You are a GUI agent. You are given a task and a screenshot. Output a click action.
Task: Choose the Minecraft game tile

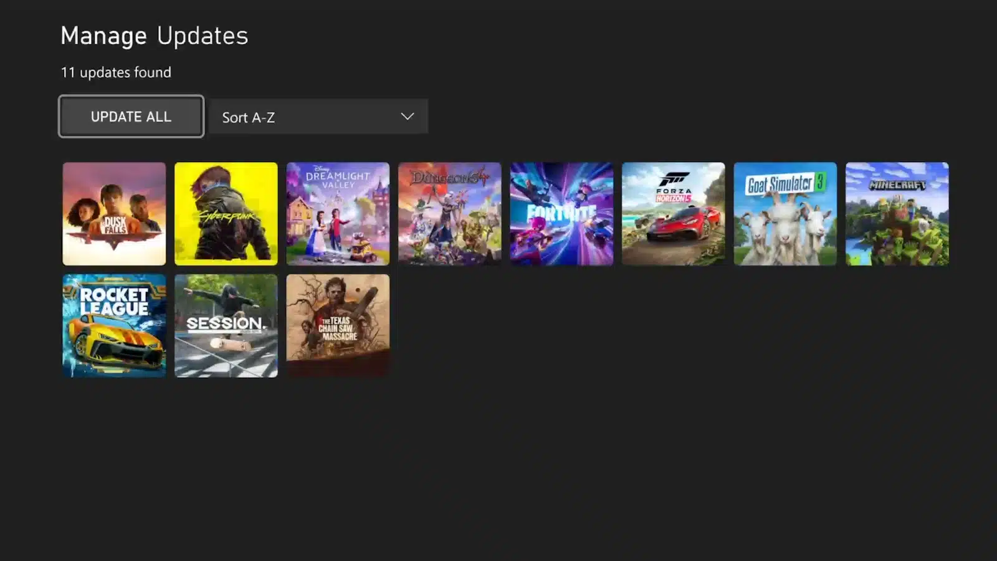(x=897, y=214)
